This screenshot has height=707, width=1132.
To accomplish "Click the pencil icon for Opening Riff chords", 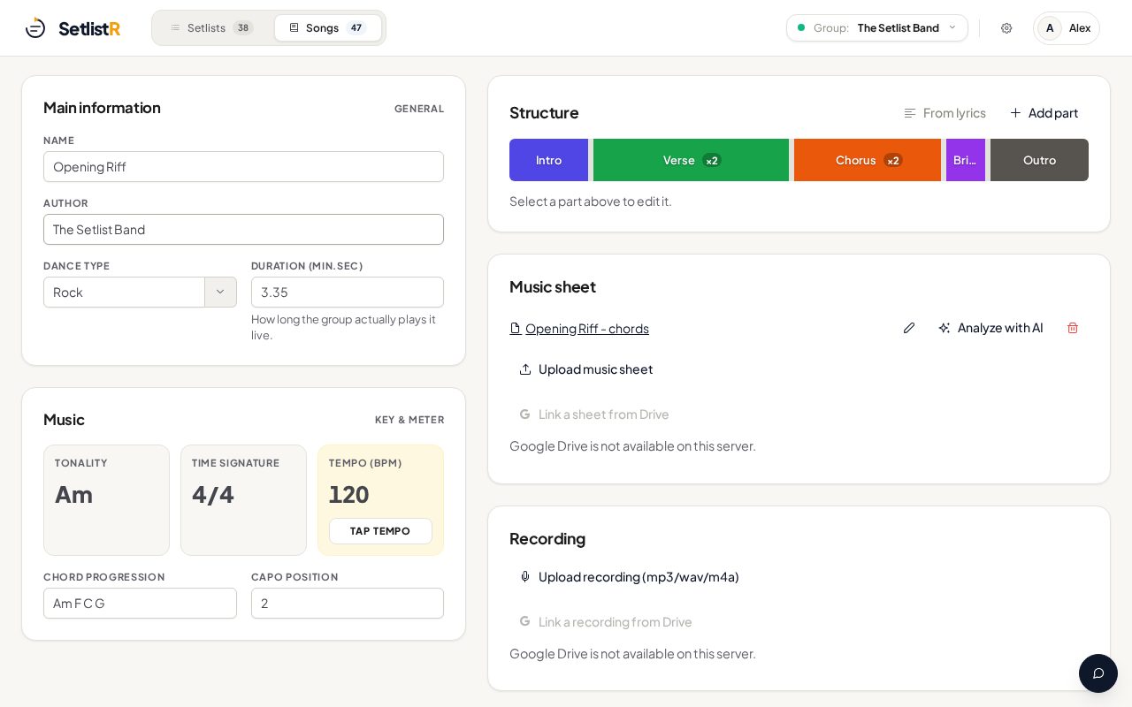I will point(909,328).
